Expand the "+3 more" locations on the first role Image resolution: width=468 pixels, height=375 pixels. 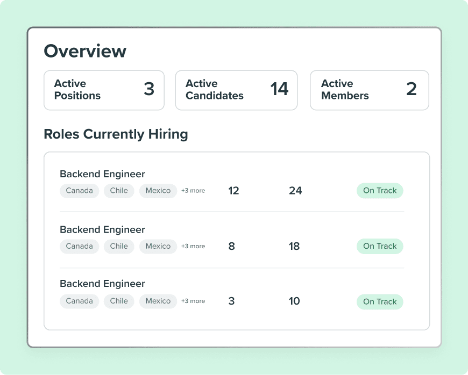click(x=193, y=190)
